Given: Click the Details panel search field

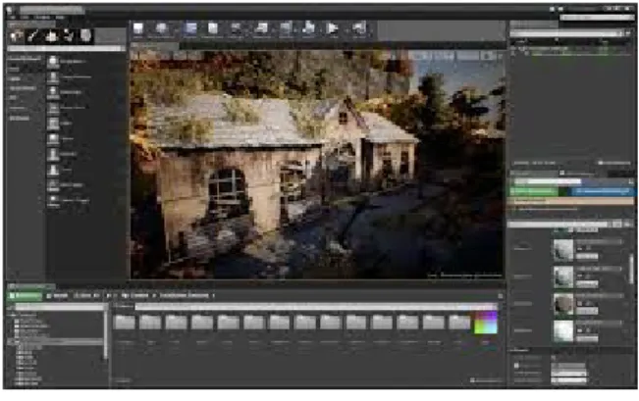Looking at the screenshot, I should (559, 225).
